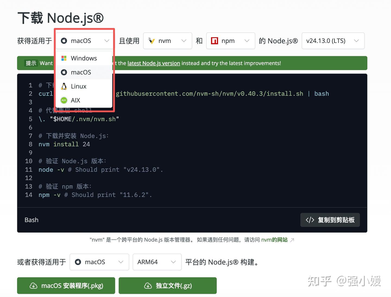This screenshot has width=391, height=297.
Task: Open the ARM64 architecture dropdown
Action: point(157,262)
